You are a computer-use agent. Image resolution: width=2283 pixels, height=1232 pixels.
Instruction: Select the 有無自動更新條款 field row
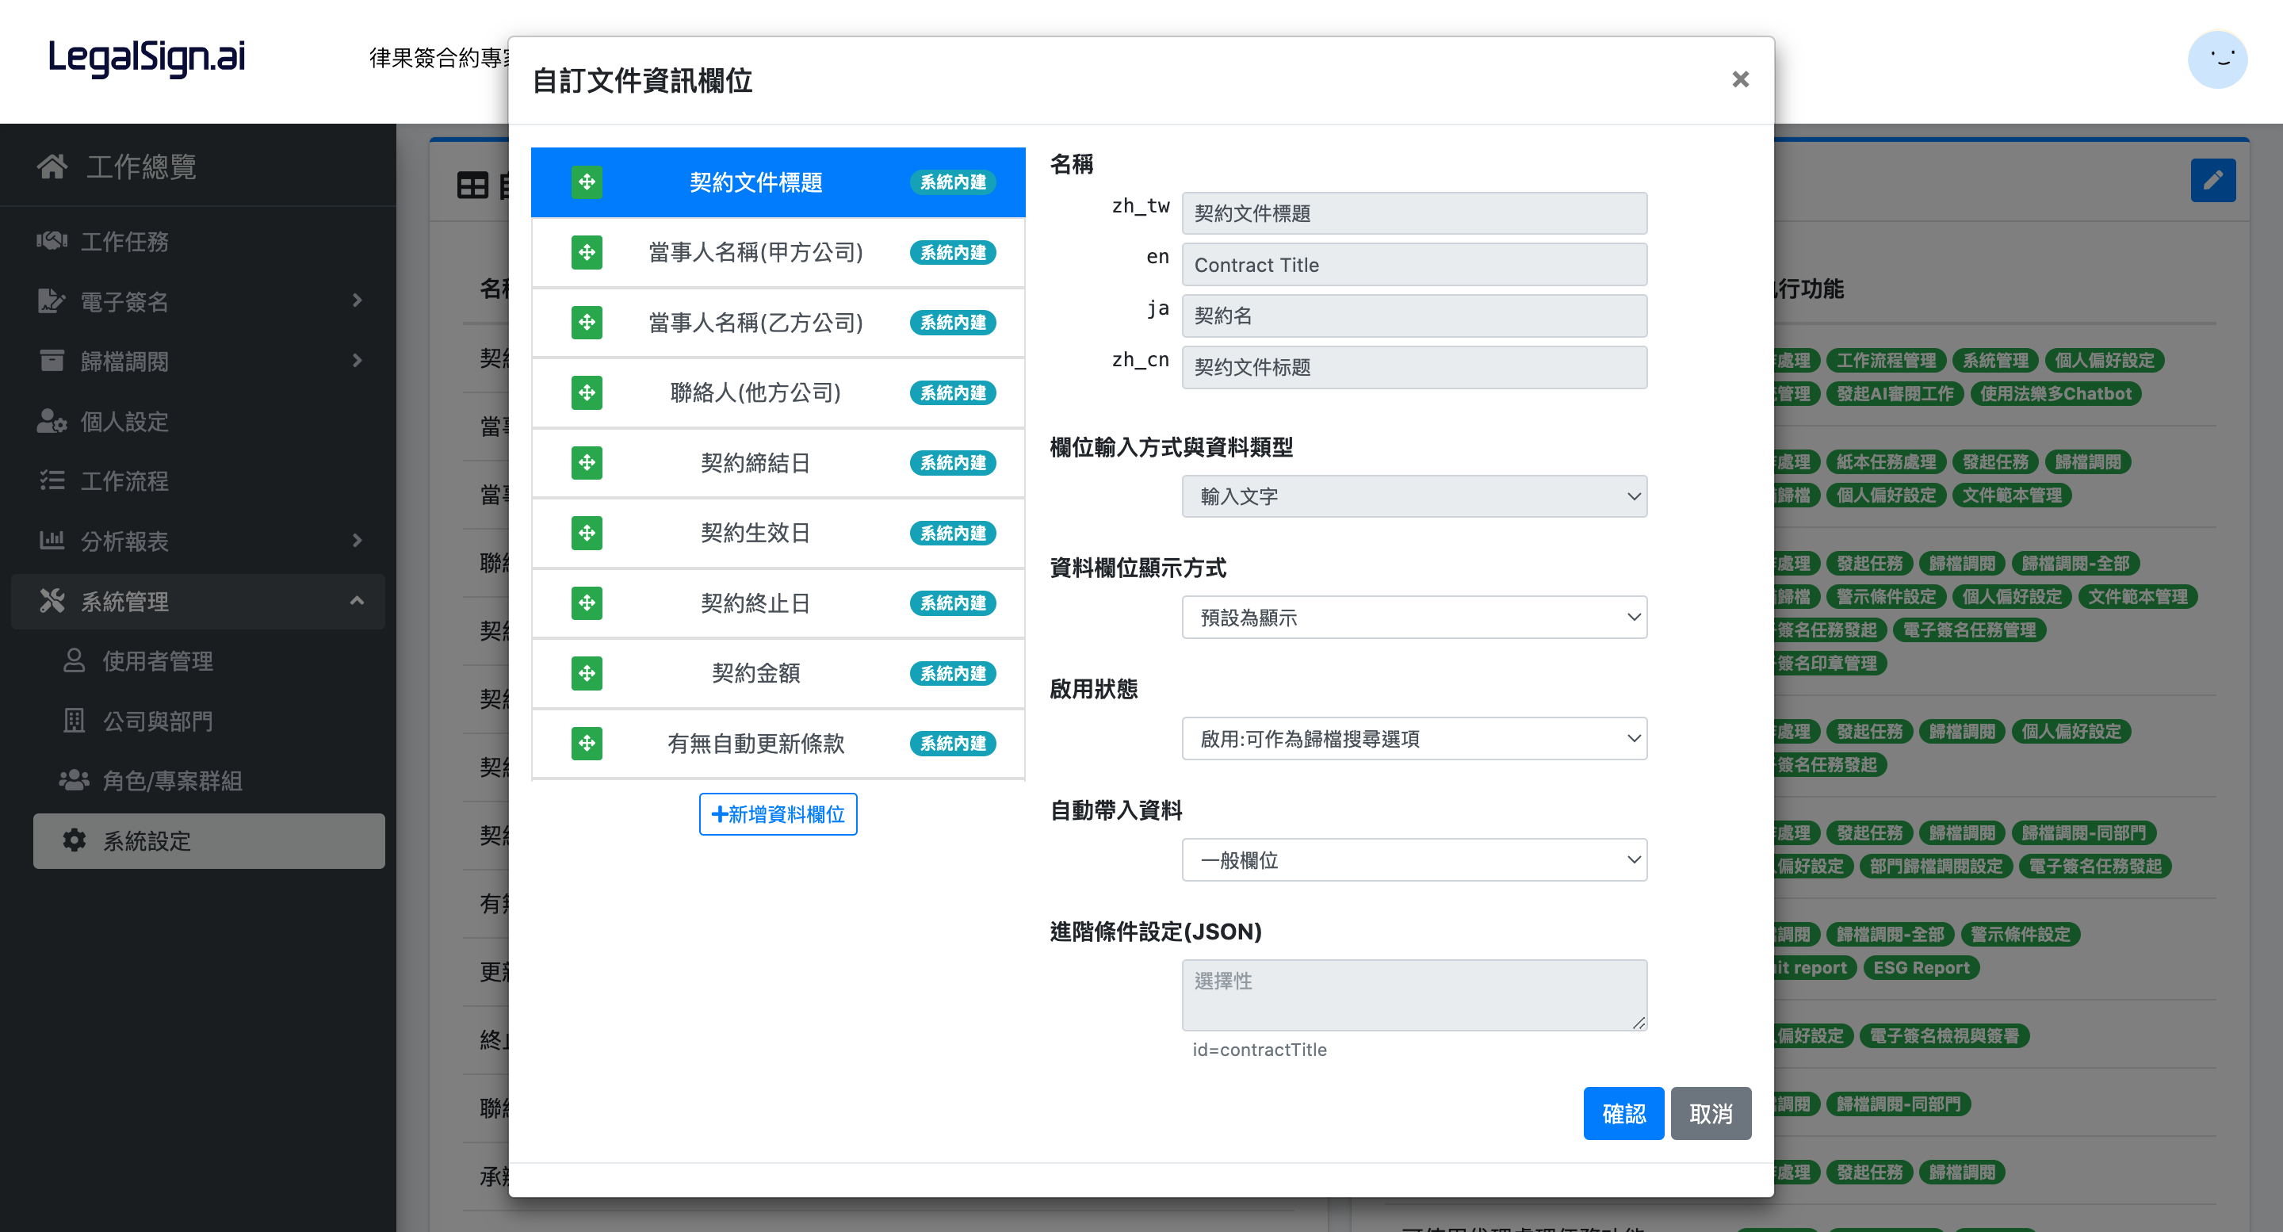[x=777, y=744]
